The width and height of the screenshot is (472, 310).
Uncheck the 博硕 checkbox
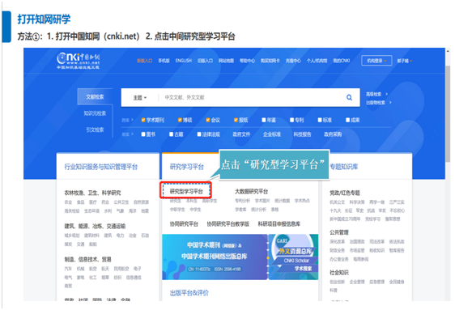pyautogui.click(x=180, y=120)
